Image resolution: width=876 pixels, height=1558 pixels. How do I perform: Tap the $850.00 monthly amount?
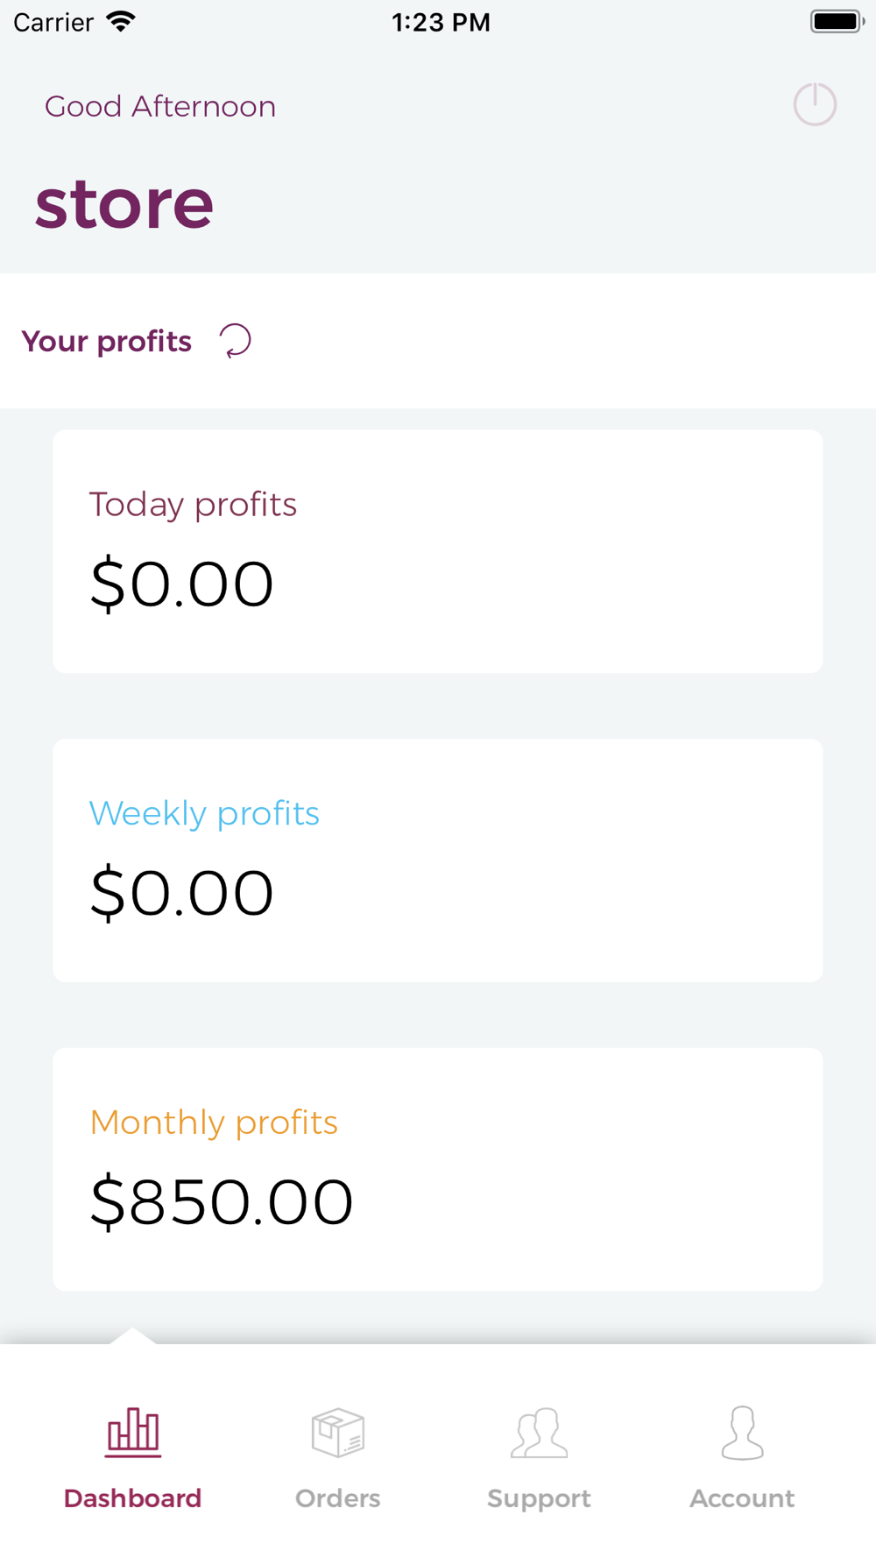coord(222,1201)
